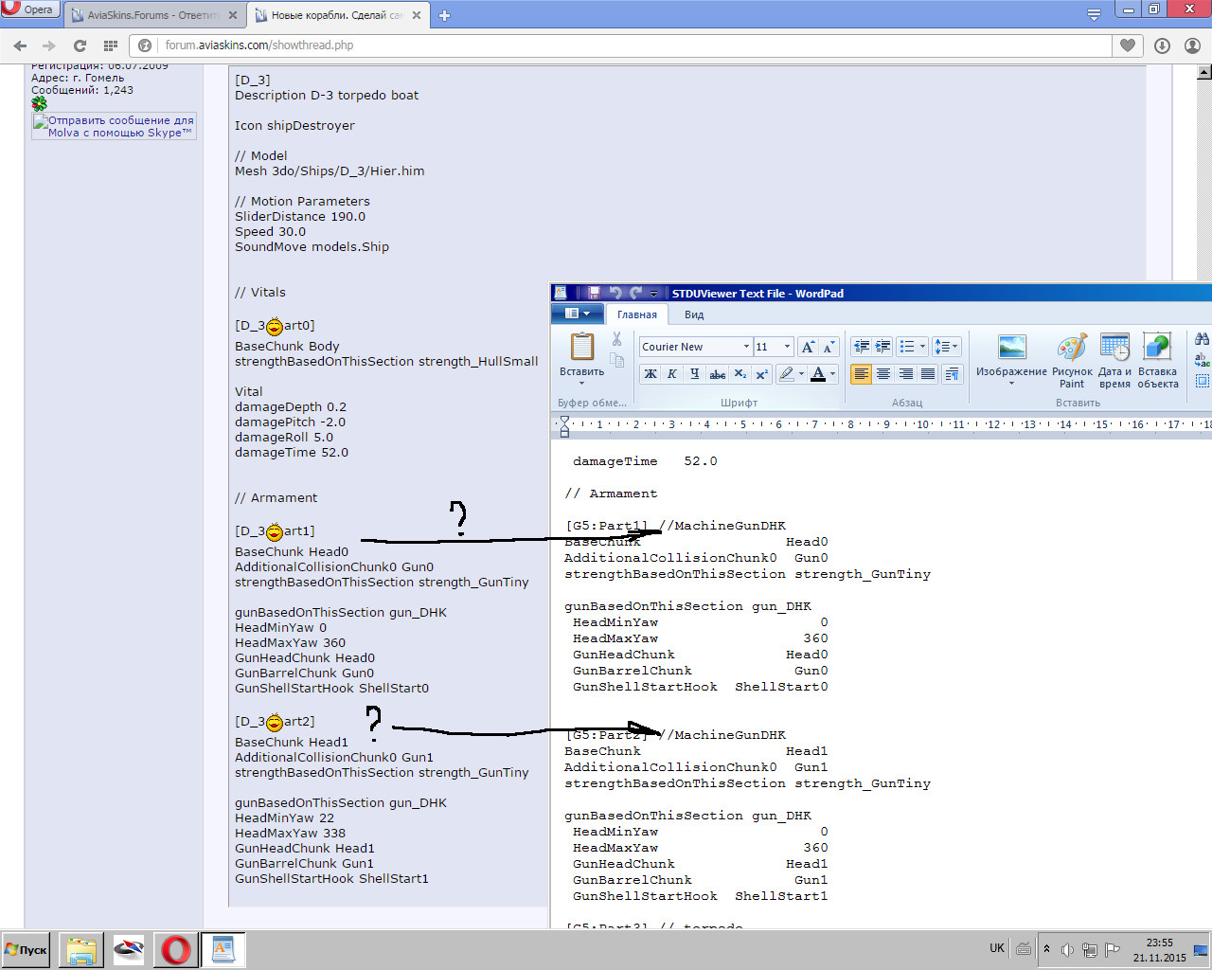Open text highlight color dropdown arrow
The image size is (1212, 970).
point(801,374)
